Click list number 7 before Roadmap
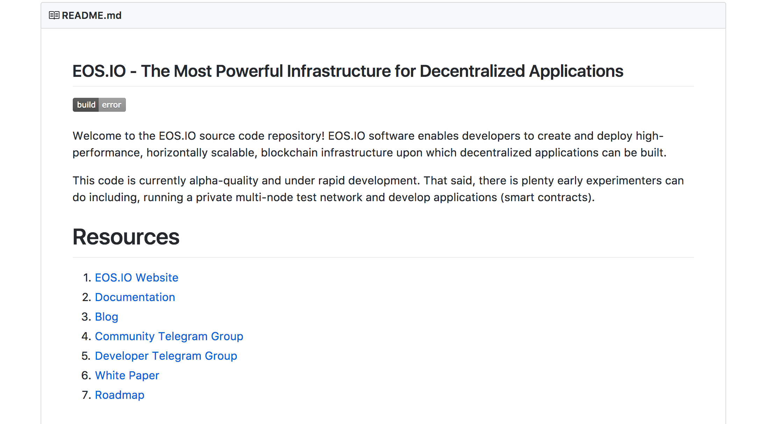Screen dimensions: 766x424 click(x=86, y=395)
